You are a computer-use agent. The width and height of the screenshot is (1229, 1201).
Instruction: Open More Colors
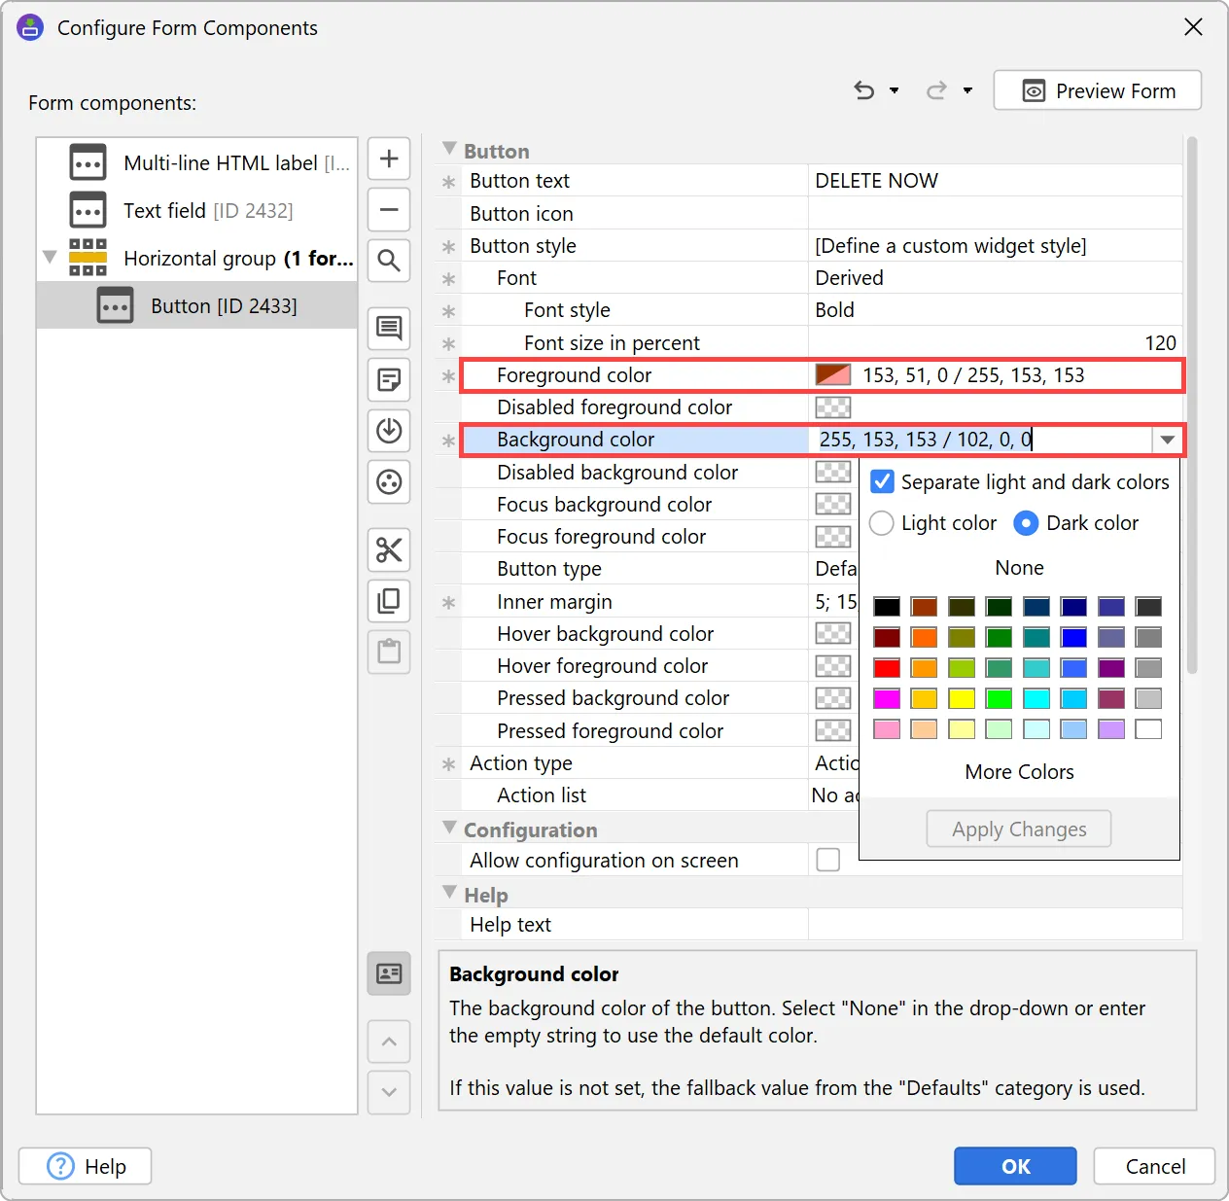(x=1018, y=771)
